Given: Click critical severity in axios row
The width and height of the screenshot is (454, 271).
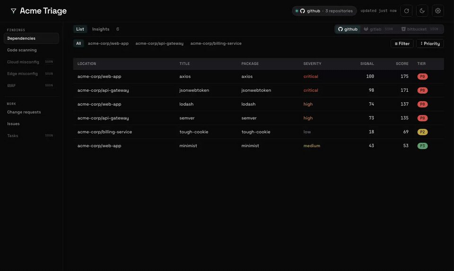Looking at the screenshot, I should (x=311, y=77).
